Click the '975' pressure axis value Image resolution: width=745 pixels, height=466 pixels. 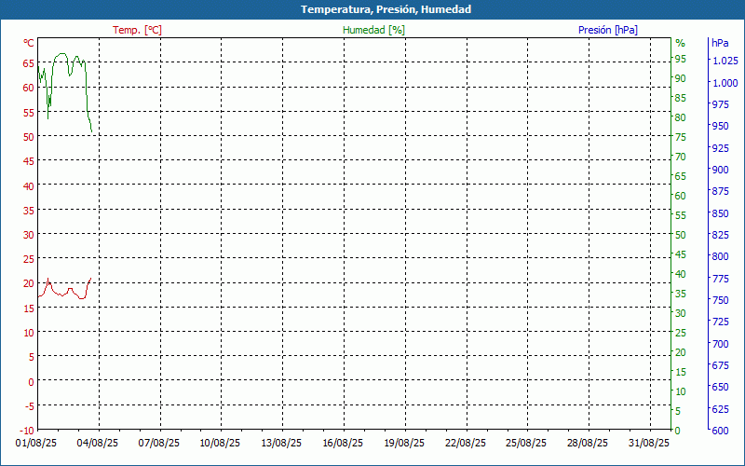tap(720, 104)
